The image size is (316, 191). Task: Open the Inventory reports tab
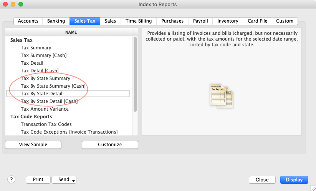click(228, 21)
